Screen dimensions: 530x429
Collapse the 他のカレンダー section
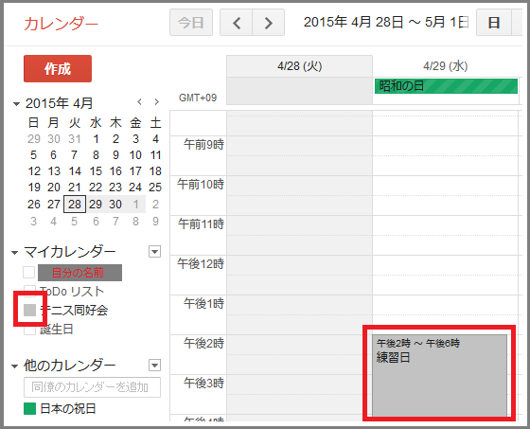(x=14, y=366)
